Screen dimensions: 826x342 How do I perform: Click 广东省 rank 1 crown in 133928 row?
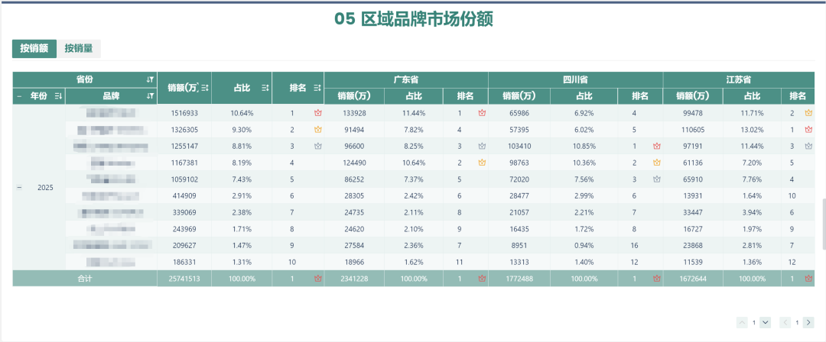pos(482,112)
